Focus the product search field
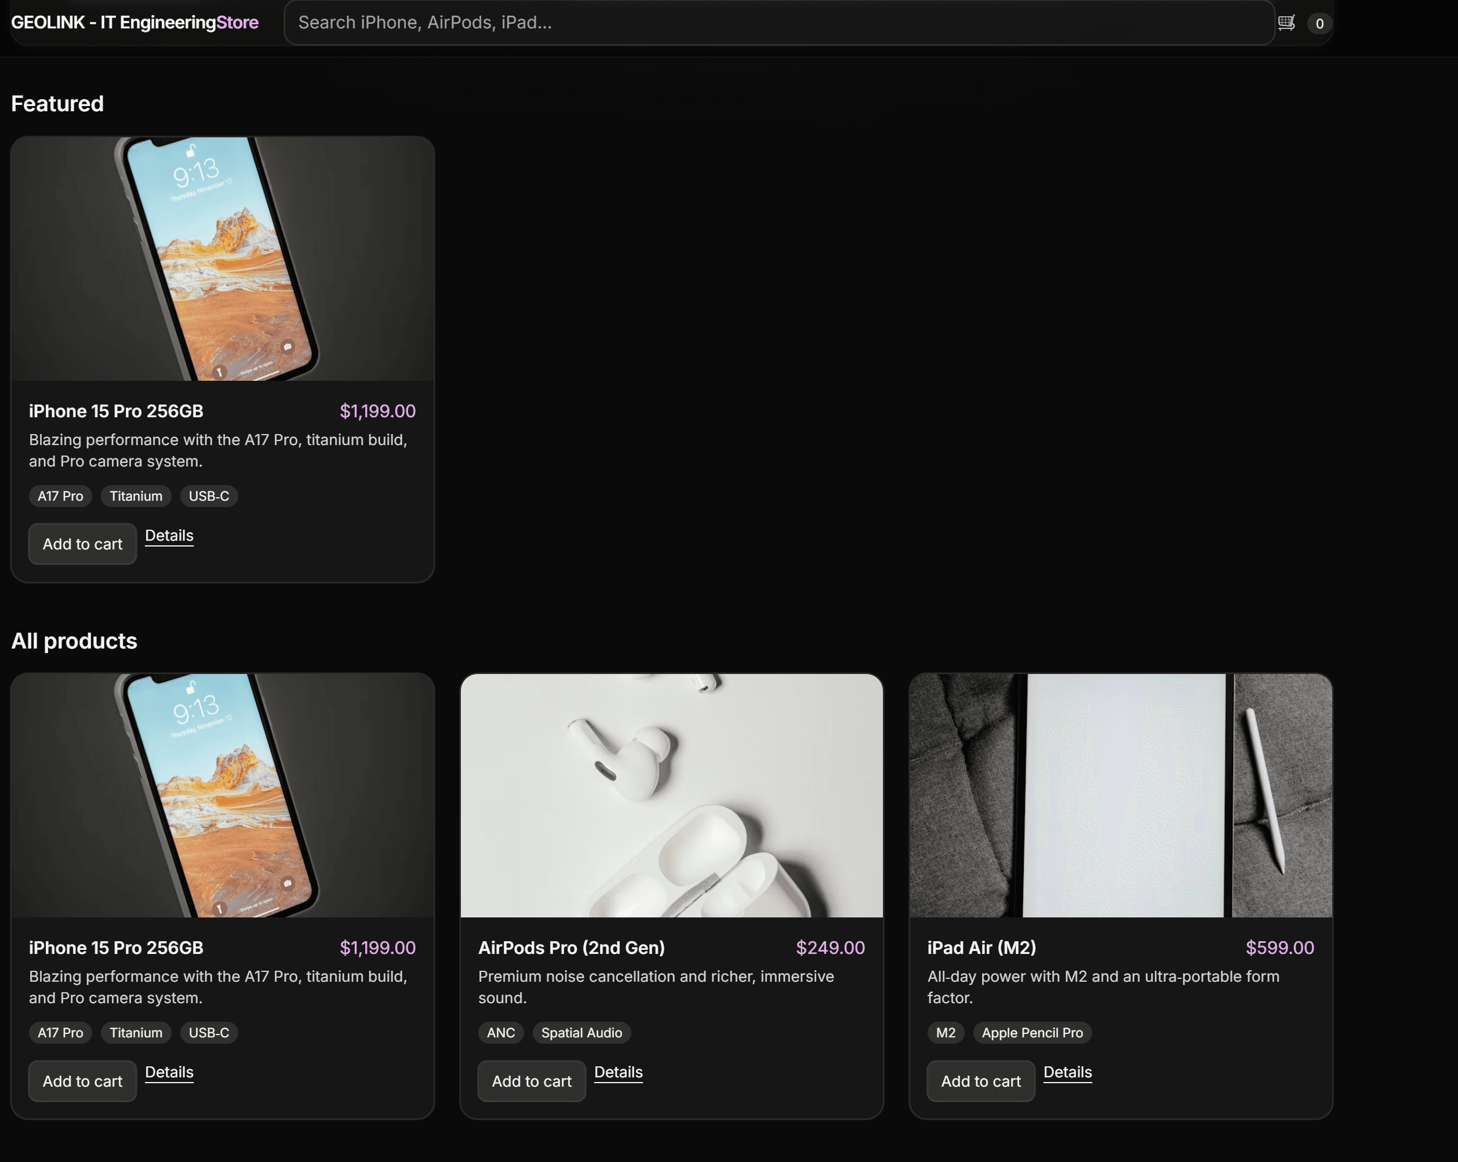 coord(777,22)
